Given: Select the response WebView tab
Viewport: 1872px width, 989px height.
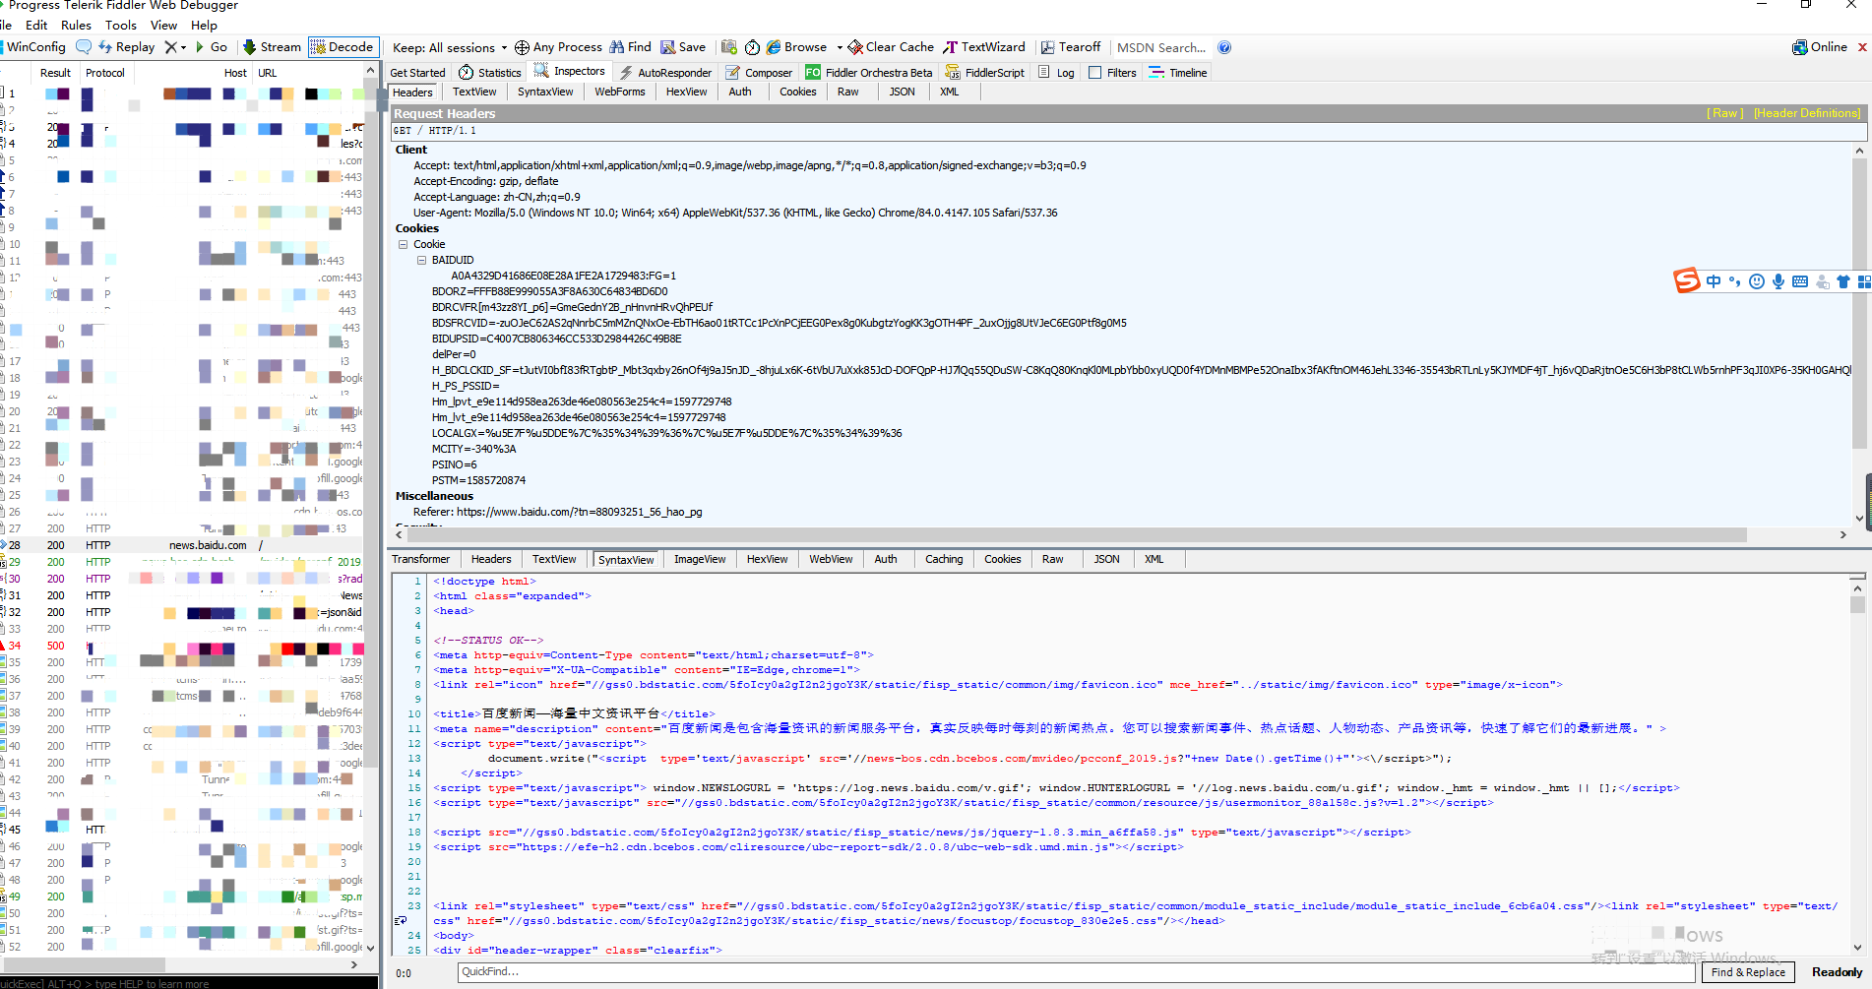Looking at the screenshot, I should (x=831, y=559).
